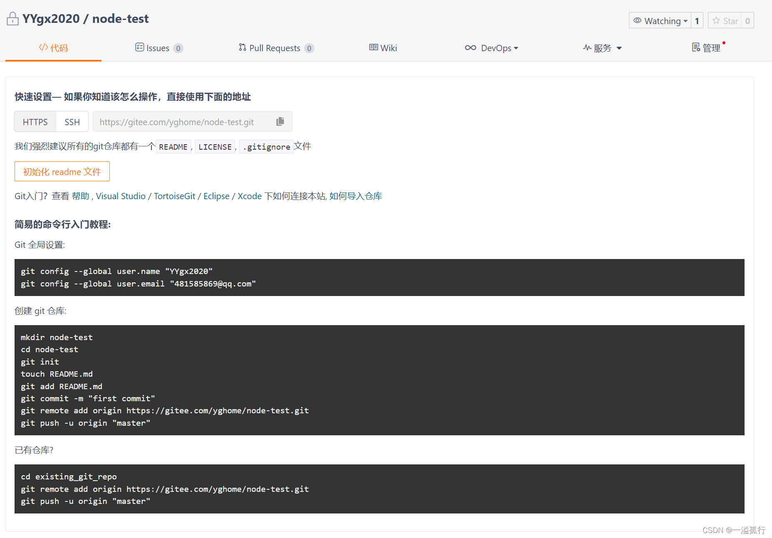Open the 帮助 link
This screenshot has height=538, width=772.
pos(80,196)
